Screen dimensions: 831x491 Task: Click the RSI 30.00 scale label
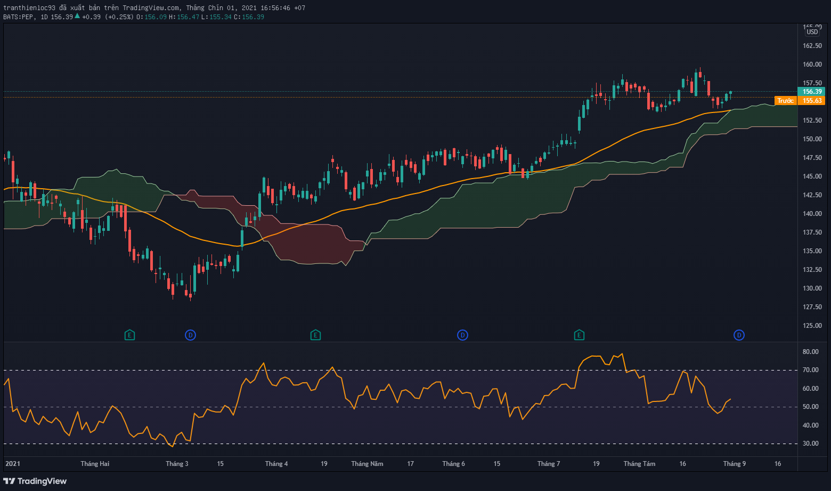pos(811,444)
